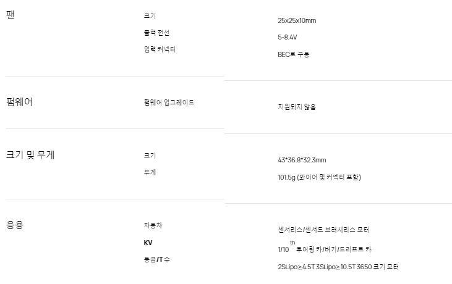Click the BEC로 구동 text
Screen dimensions: 452x284
point(294,54)
